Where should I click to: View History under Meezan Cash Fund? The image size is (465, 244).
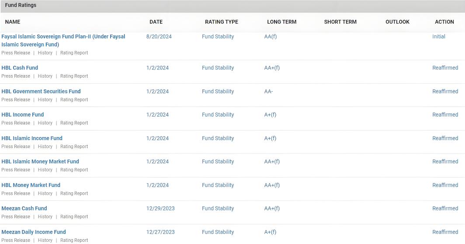point(45,217)
